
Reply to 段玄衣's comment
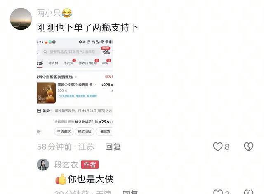coord(130,192)
